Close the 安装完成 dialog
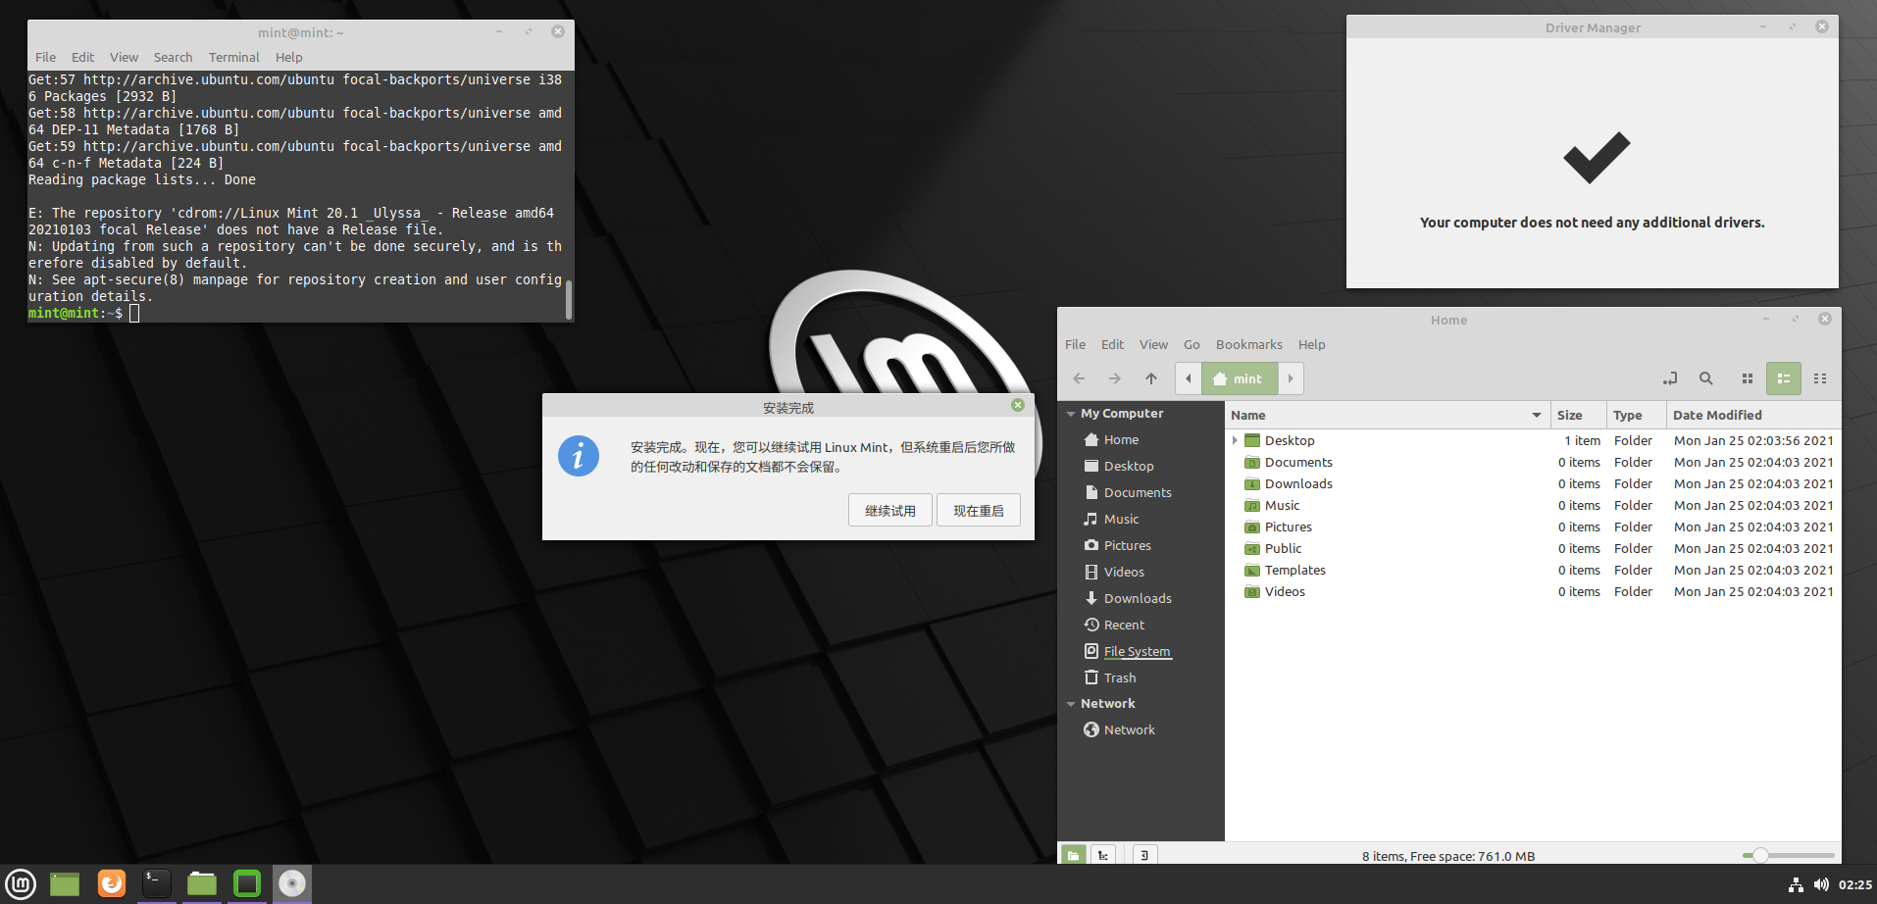This screenshot has height=904, width=1877. tap(1017, 405)
